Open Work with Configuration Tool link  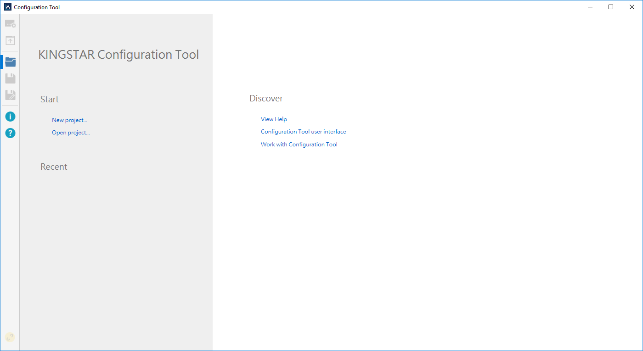(x=299, y=145)
